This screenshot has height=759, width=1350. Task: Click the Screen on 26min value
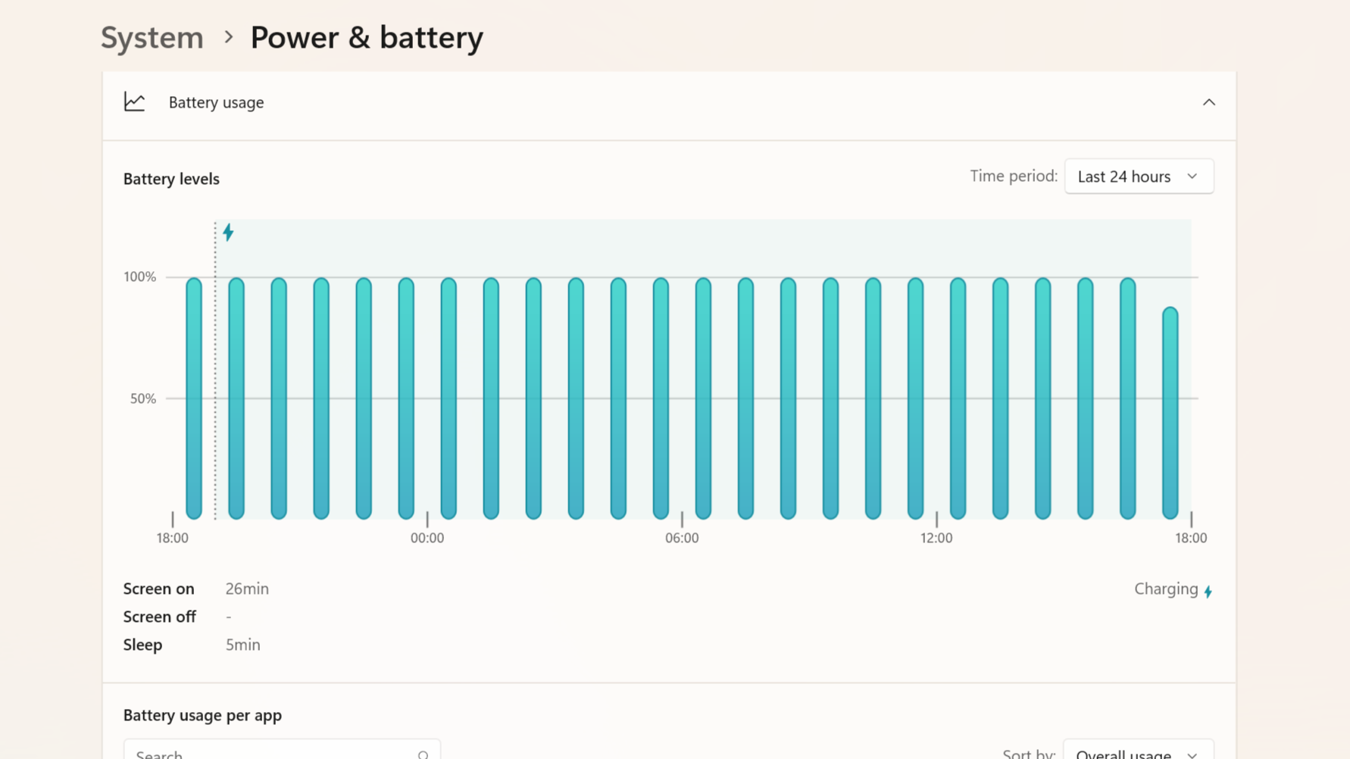pyautogui.click(x=247, y=589)
